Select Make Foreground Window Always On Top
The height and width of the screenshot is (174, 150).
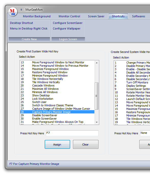57,122
